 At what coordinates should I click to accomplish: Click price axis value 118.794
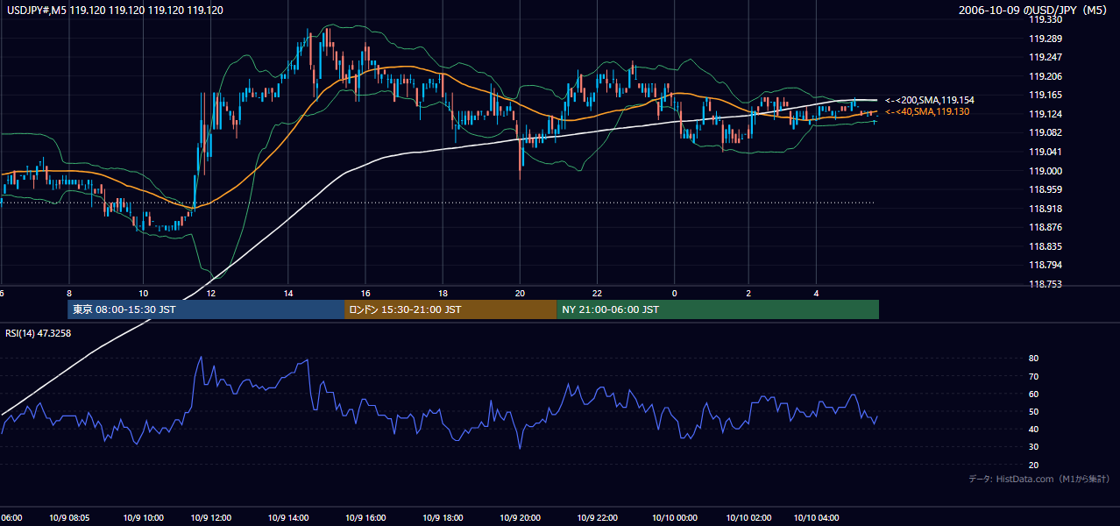1046,265
